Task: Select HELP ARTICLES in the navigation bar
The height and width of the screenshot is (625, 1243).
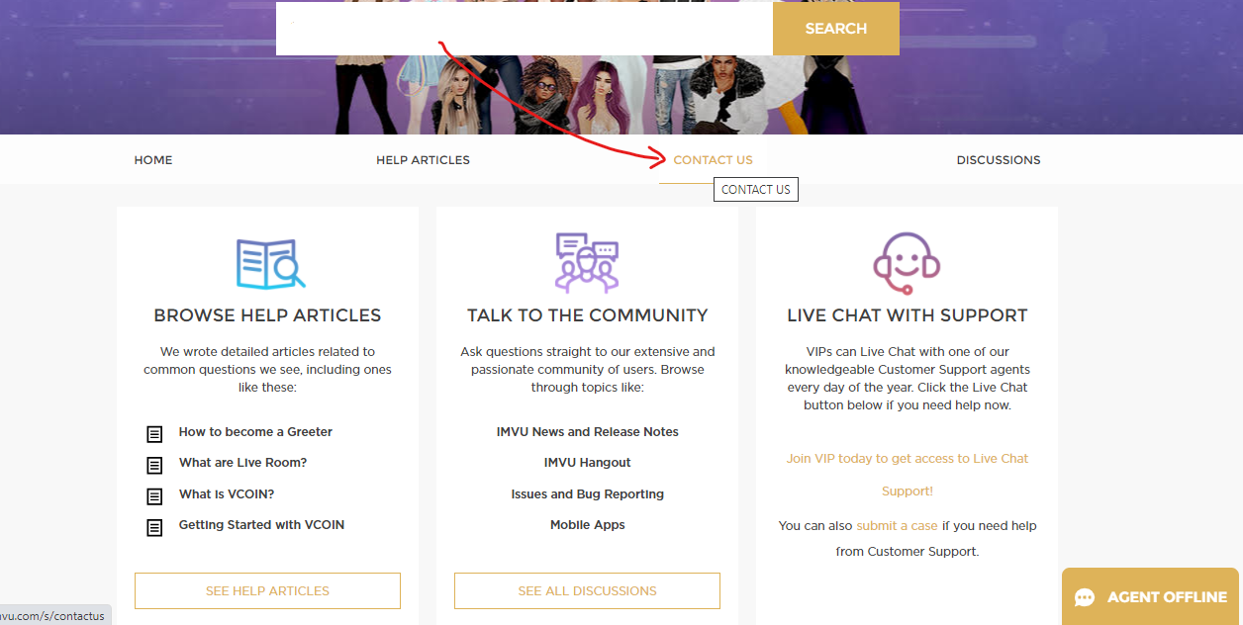Action: (423, 159)
